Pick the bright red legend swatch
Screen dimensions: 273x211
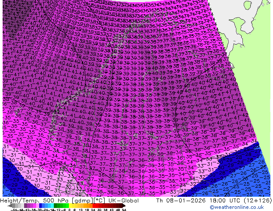coord(94,205)
